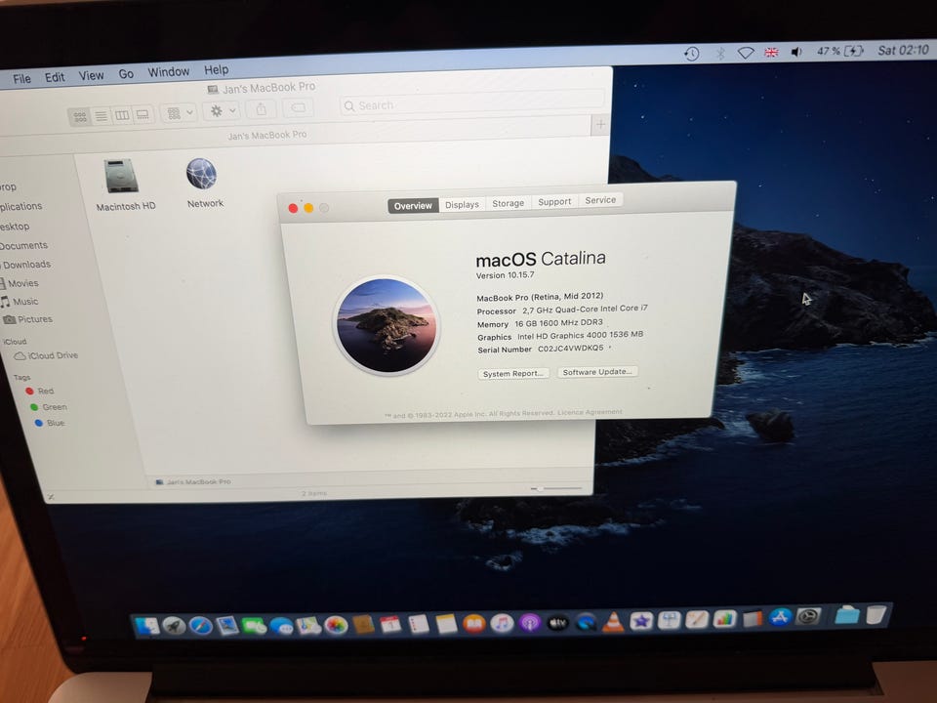
Task: Open VLC cone icon in Dock
Action: coord(613,622)
